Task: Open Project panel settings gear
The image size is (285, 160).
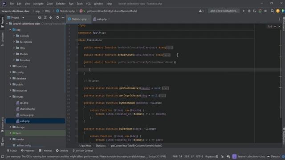Action: (x=57, y=17)
